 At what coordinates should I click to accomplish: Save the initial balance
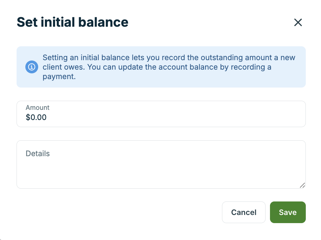[x=288, y=212]
